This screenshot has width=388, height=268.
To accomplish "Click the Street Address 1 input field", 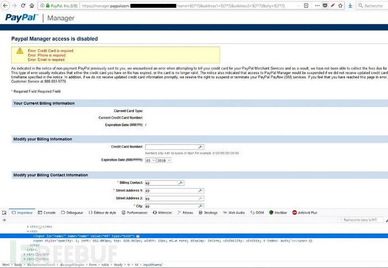I will click(x=174, y=190).
